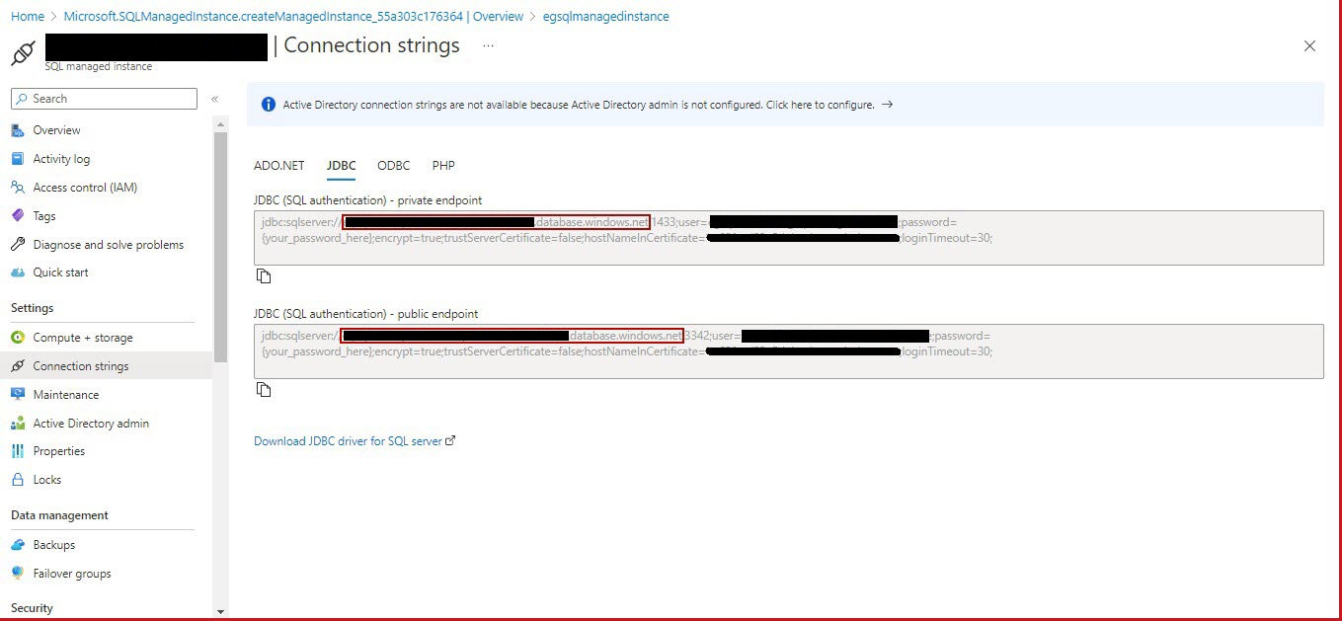Click the public endpoint JDBC label
The width and height of the screenshot is (1342, 621).
[366, 314]
